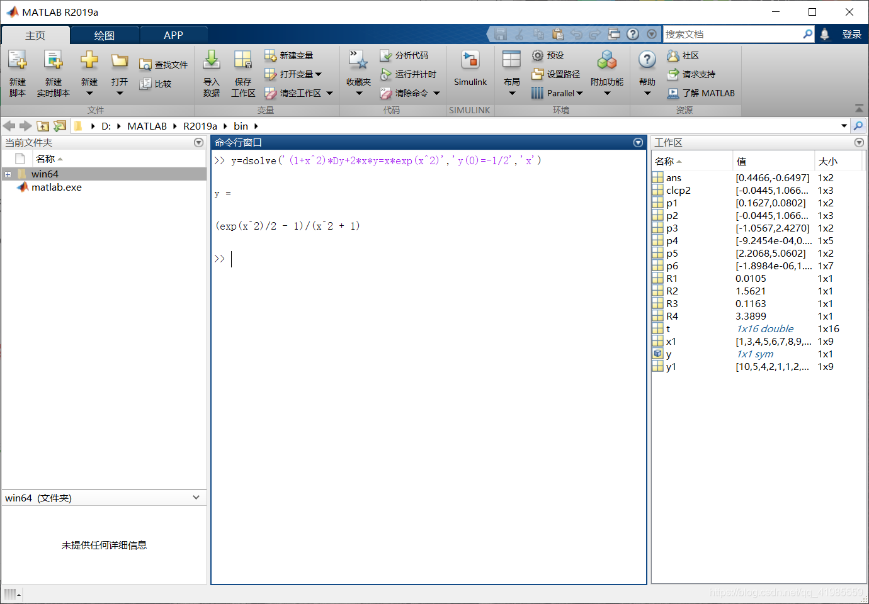Click the Value (值) column header in Workspace
Image resolution: width=869 pixels, height=604 pixels.
tap(774, 162)
